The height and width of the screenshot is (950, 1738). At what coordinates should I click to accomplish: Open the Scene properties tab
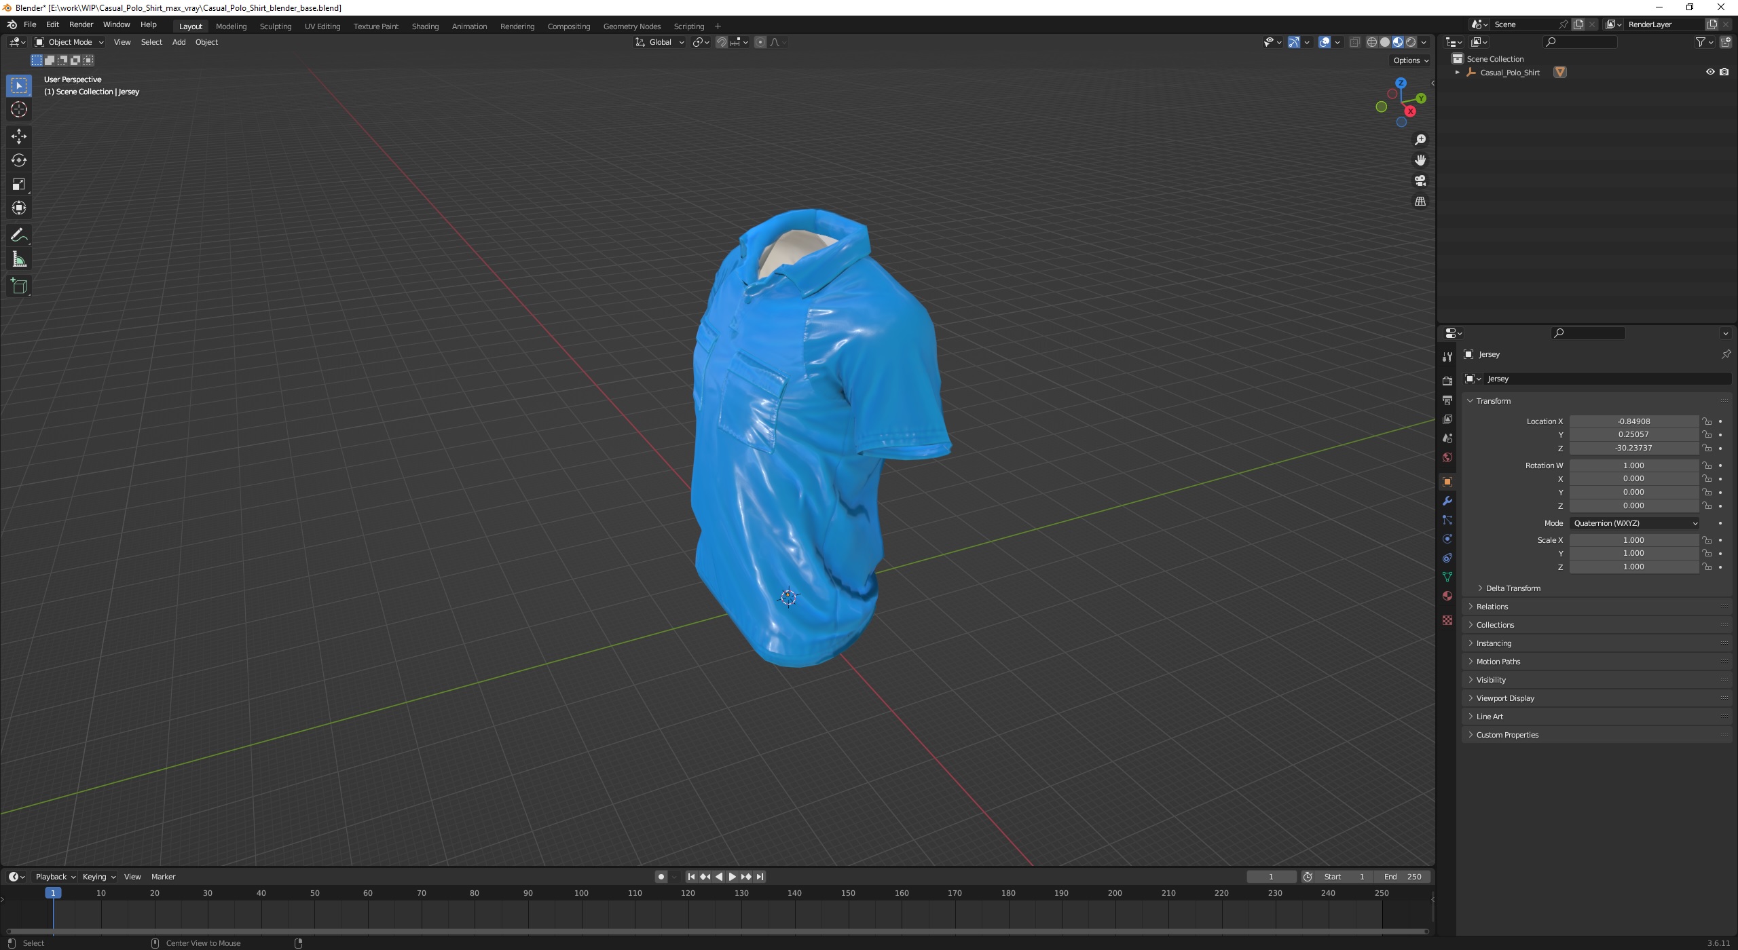click(x=1447, y=438)
